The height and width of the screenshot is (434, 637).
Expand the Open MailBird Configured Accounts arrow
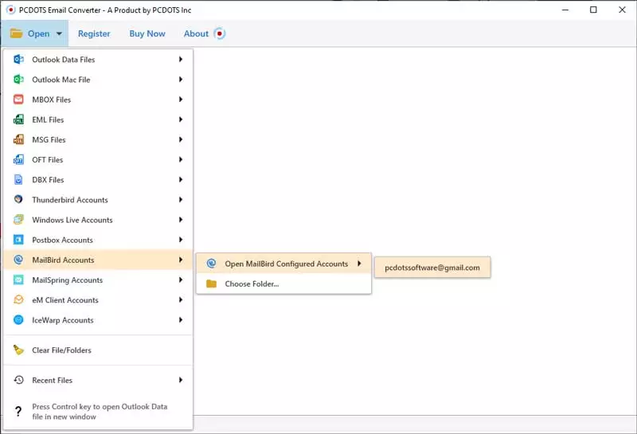point(359,264)
